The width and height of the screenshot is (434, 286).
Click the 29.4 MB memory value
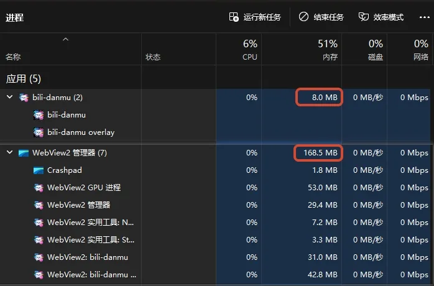[x=323, y=205]
